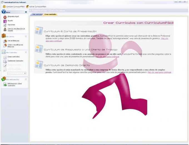Click the Opciones settings icon
189x145 pixels.
(5, 25)
